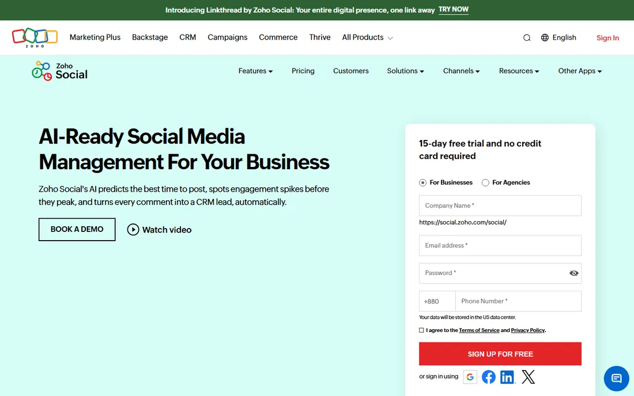
Task: Select the For Agencies radio button
Action: 485,183
